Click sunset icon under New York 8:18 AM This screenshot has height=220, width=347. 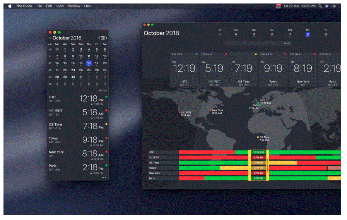pos(92,159)
